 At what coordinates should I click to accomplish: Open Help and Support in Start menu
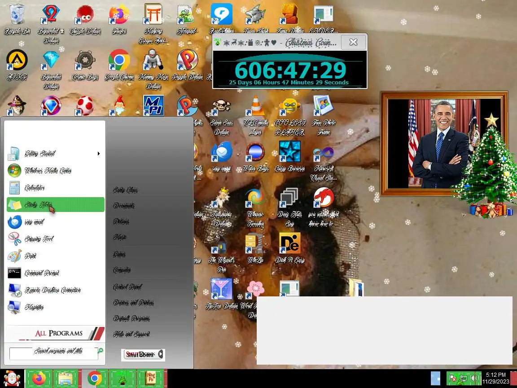pos(131,334)
